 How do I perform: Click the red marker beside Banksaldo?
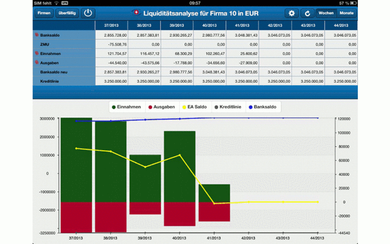pos(37,35)
